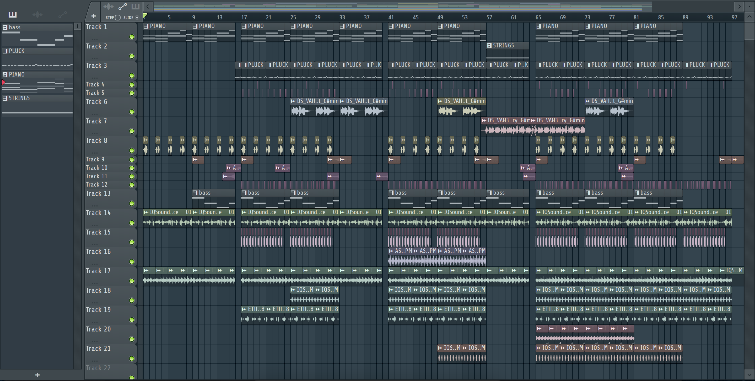Select the Track 9 header label
Image resolution: width=755 pixels, height=381 pixels.
tap(95, 159)
